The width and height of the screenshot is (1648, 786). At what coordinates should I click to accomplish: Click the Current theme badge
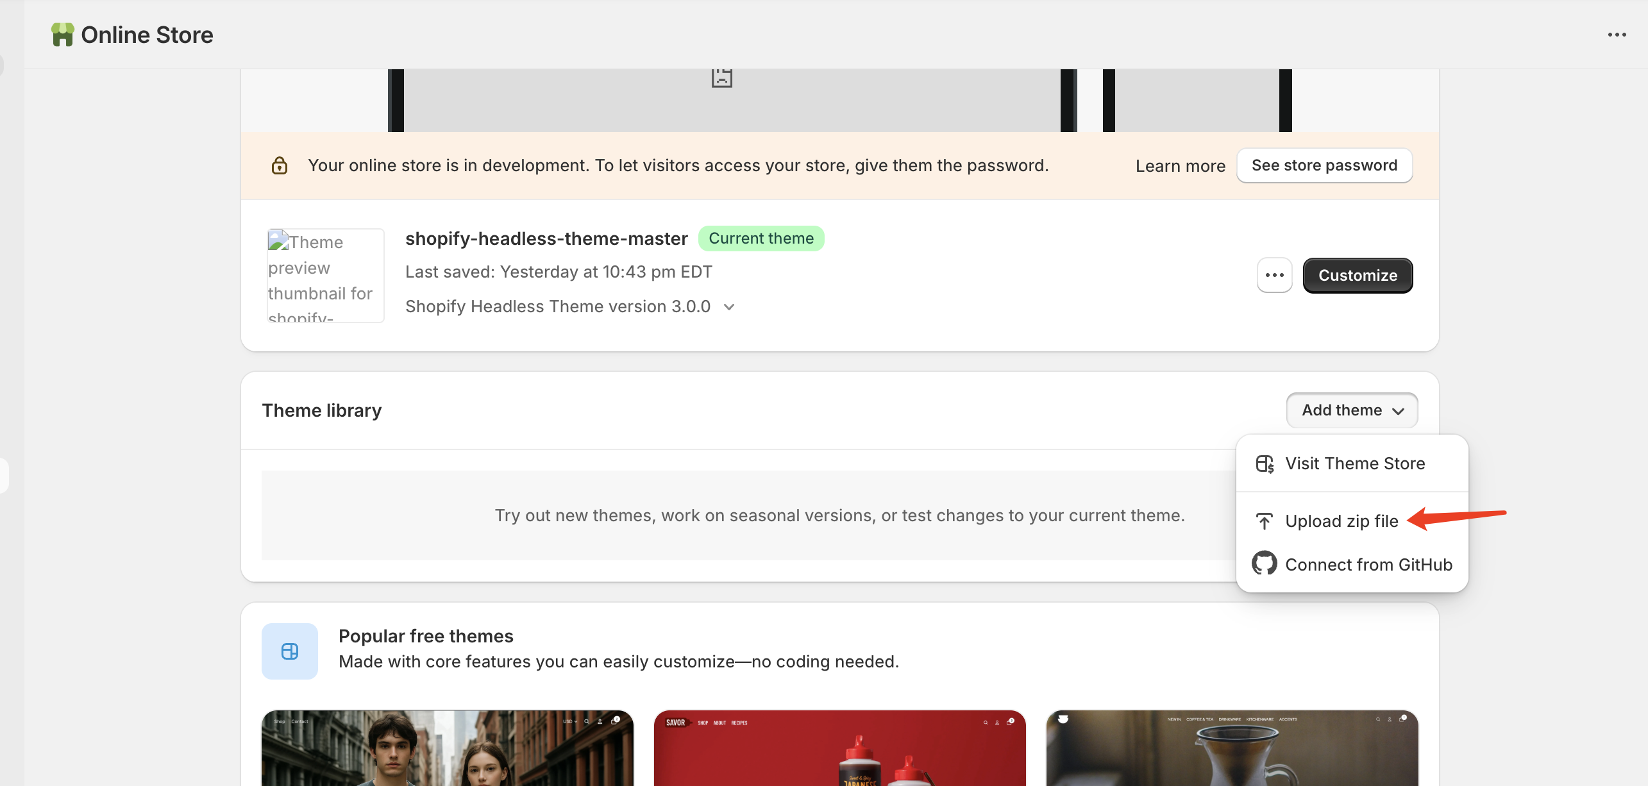pyautogui.click(x=761, y=238)
